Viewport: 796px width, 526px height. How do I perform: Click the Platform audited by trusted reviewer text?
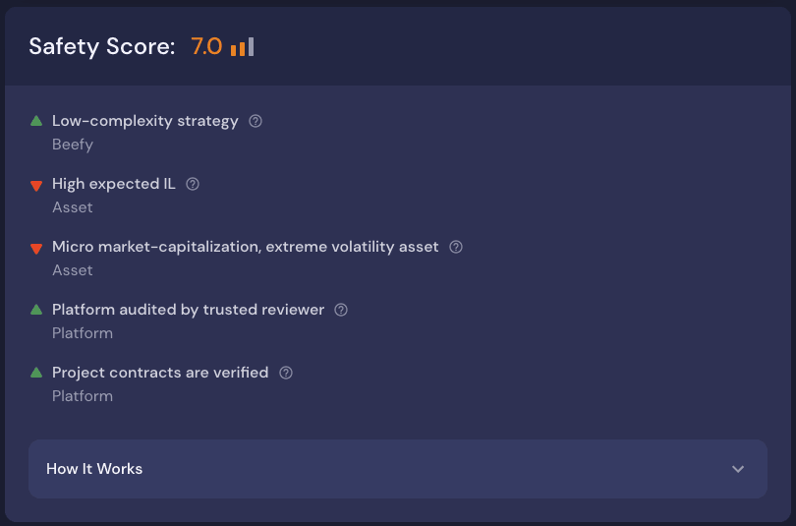(x=189, y=310)
